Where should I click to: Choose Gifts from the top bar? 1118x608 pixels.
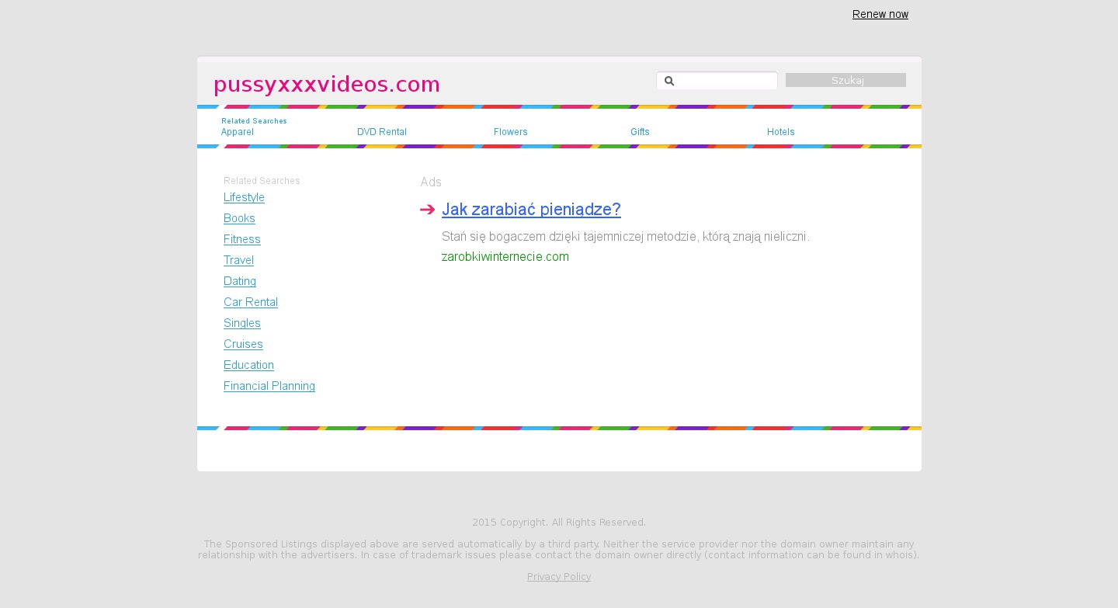[640, 132]
